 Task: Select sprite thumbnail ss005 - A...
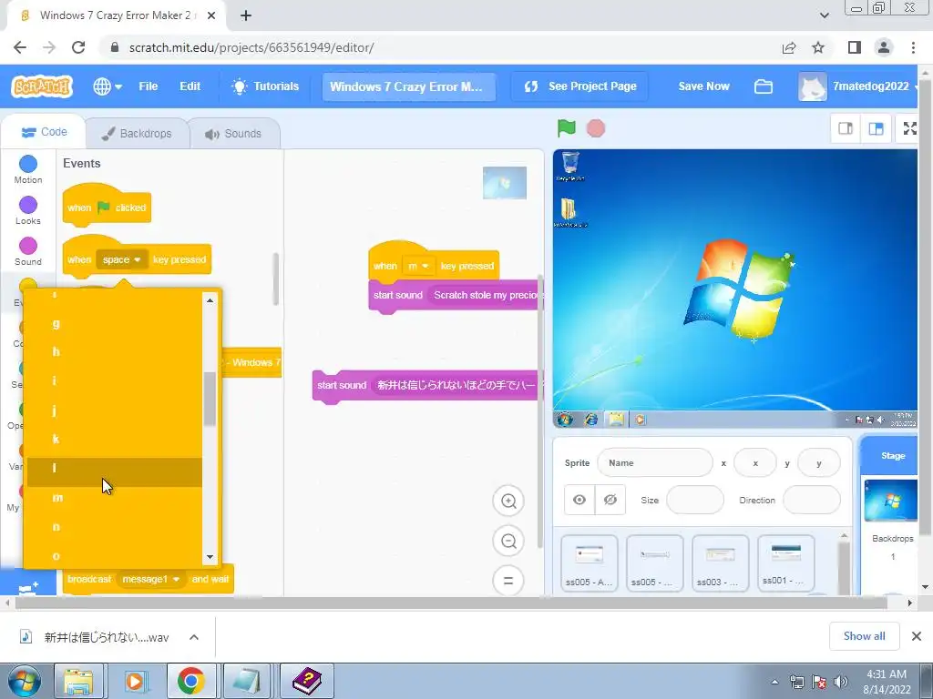[x=589, y=563]
